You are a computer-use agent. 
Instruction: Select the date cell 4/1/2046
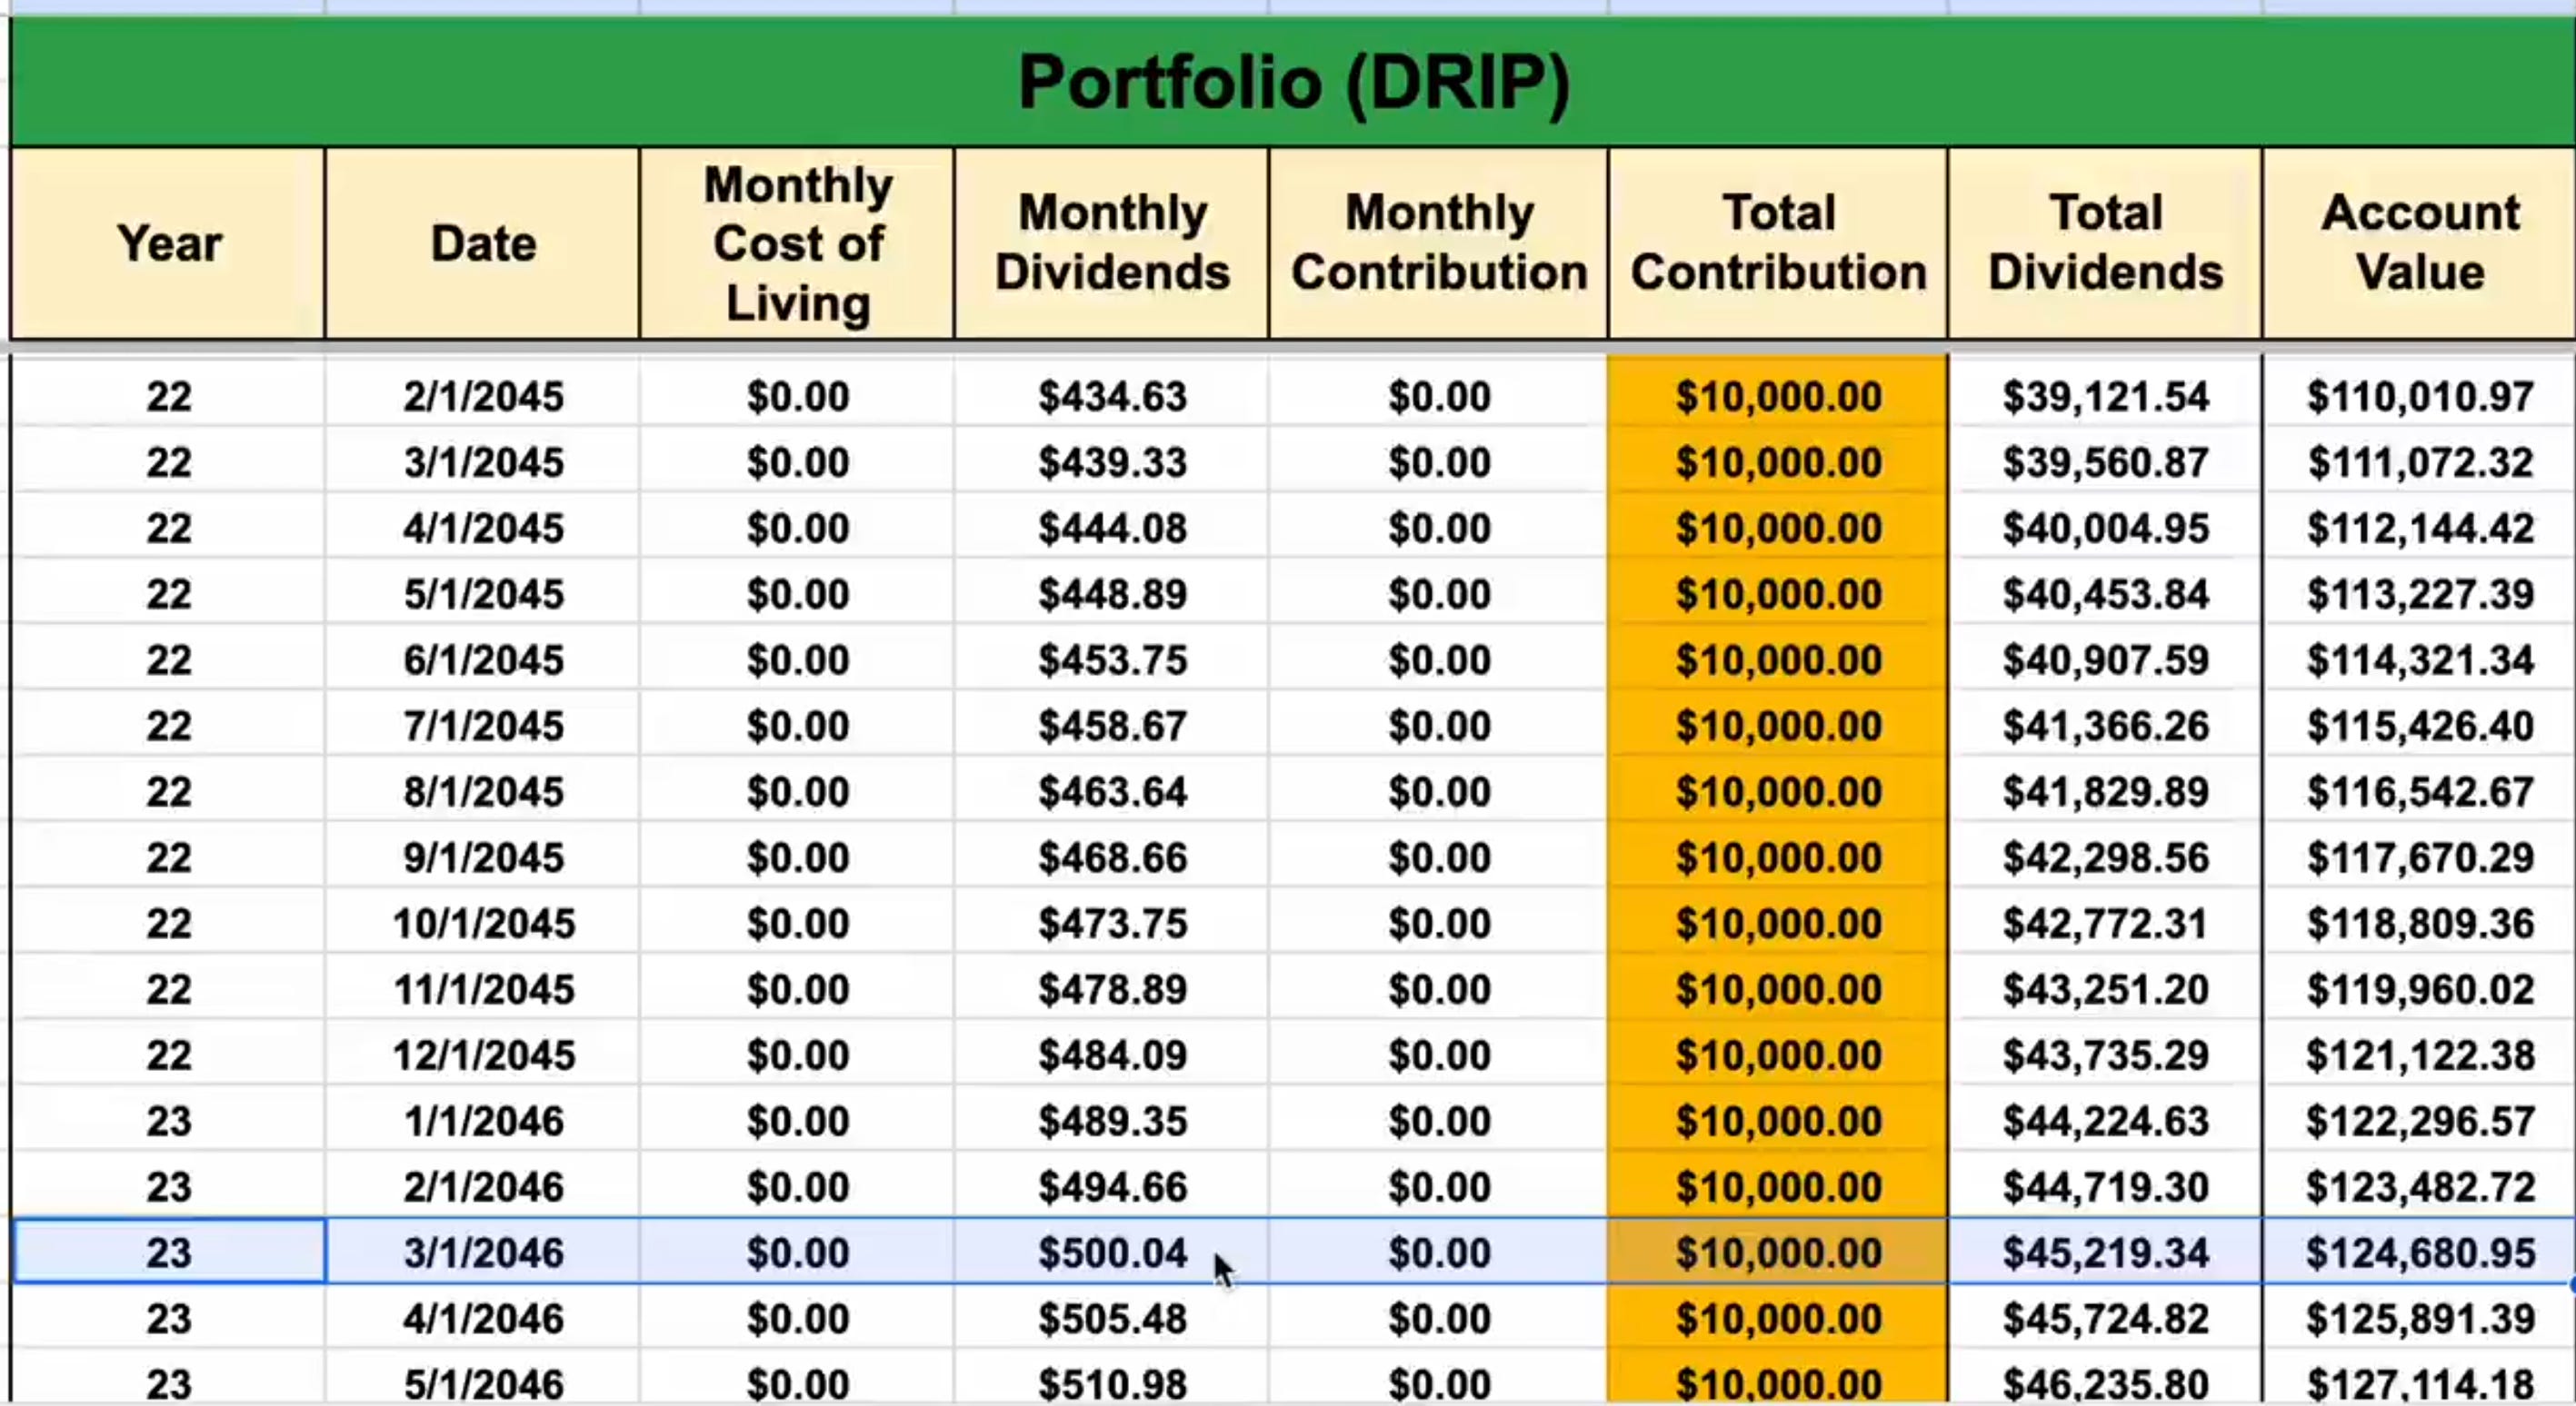[x=483, y=1319]
